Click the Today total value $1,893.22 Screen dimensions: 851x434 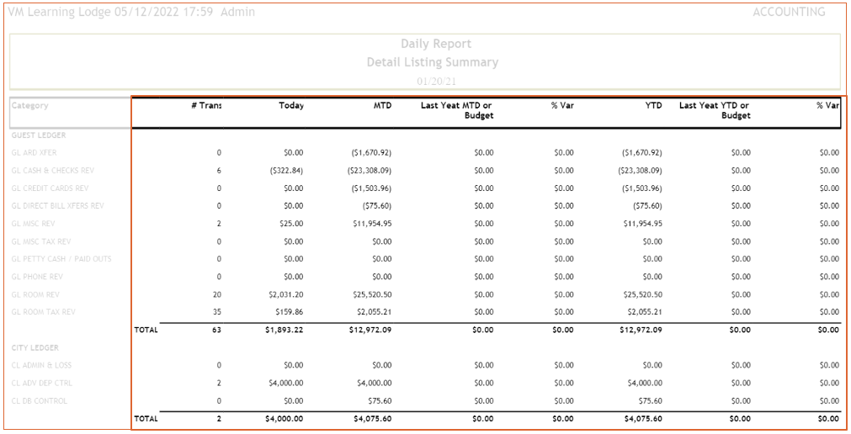pyautogui.click(x=284, y=331)
